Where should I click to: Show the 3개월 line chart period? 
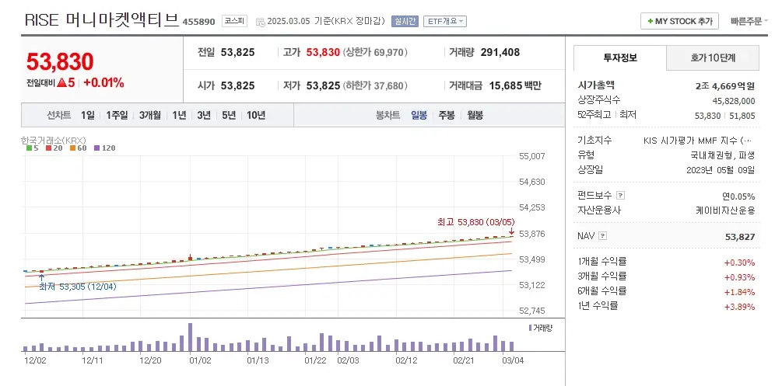150,115
